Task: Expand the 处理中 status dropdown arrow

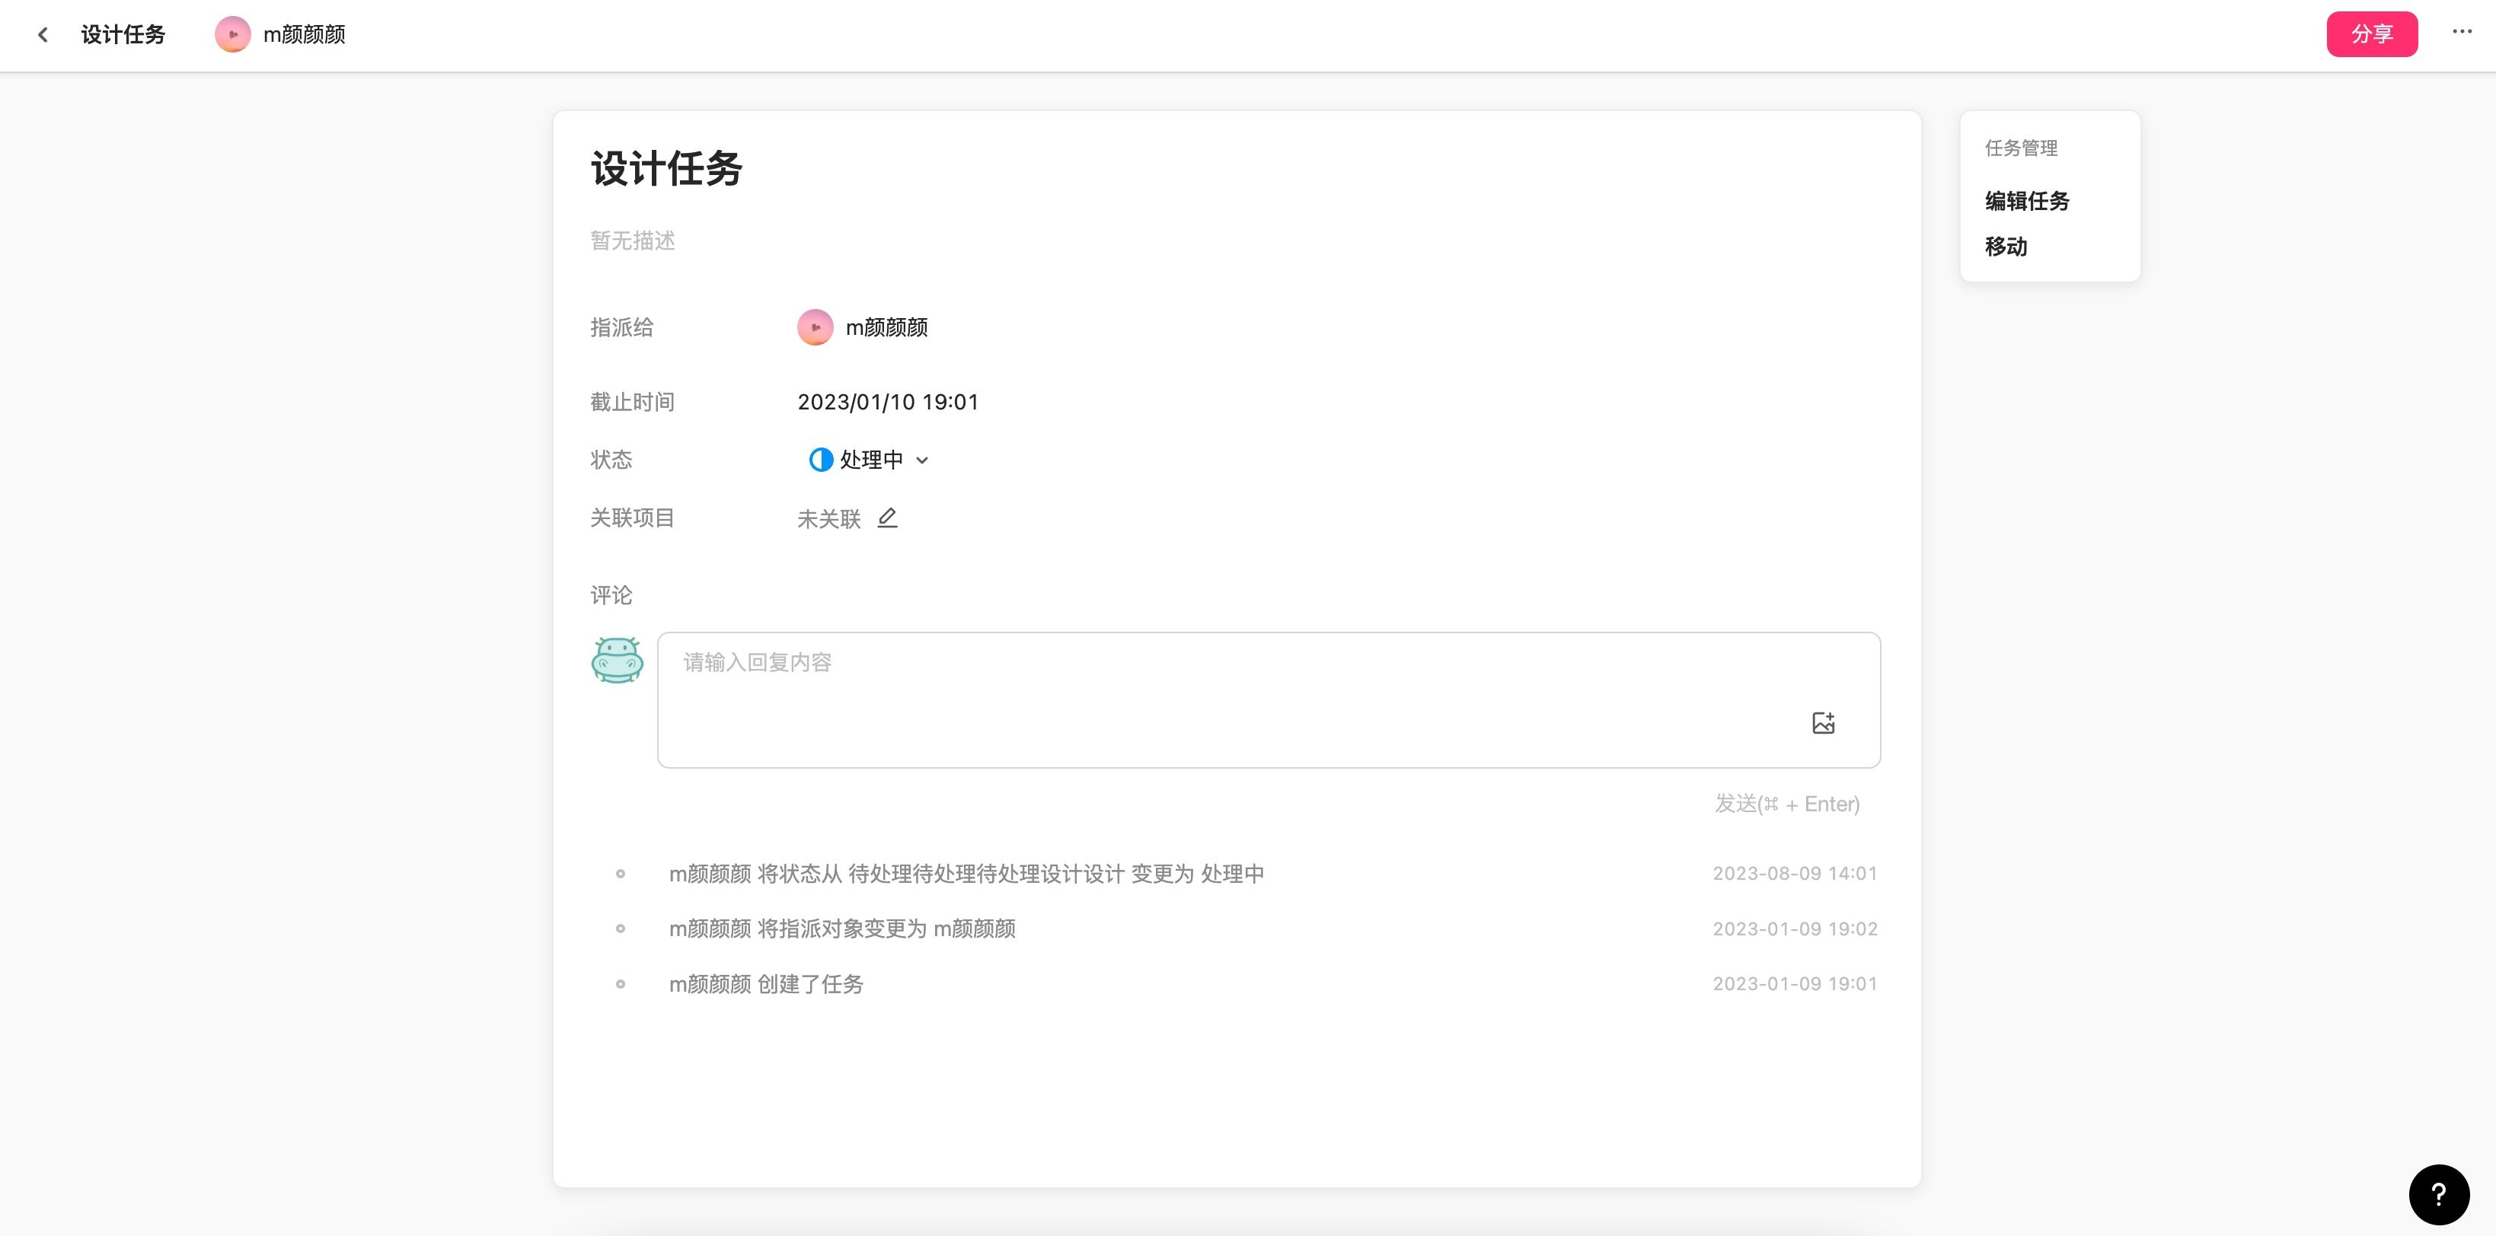Action: (922, 460)
